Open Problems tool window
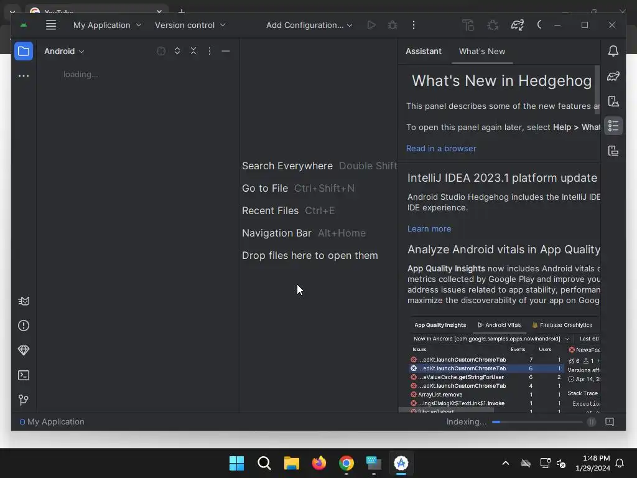Image resolution: width=637 pixels, height=478 pixels. pos(24,326)
